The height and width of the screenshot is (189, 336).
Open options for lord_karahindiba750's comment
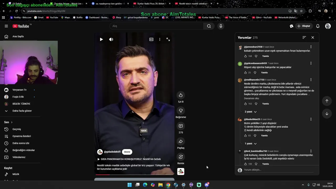(311, 151)
